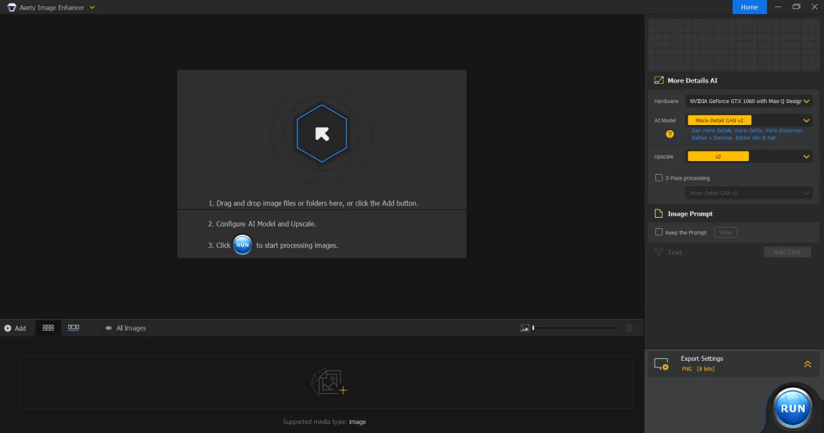Switch to filmstrip thumbnail view
The image size is (824, 433).
[x=73, y=327]
